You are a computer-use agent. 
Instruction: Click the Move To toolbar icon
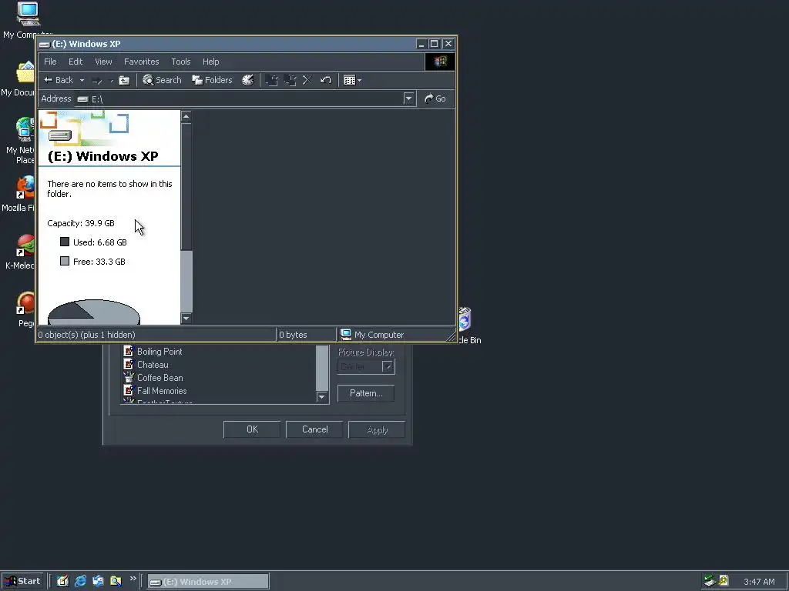click(272, 80)
